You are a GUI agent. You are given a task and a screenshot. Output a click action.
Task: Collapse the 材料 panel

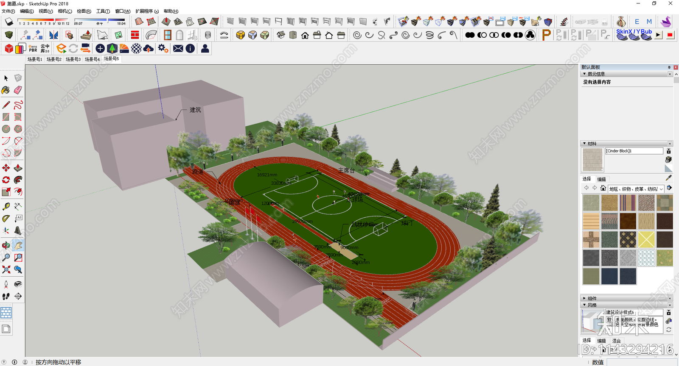pos(584,144)
